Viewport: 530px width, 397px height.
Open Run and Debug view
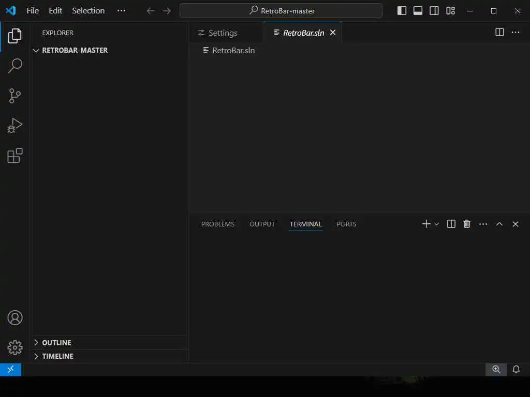tap(14, 125)
